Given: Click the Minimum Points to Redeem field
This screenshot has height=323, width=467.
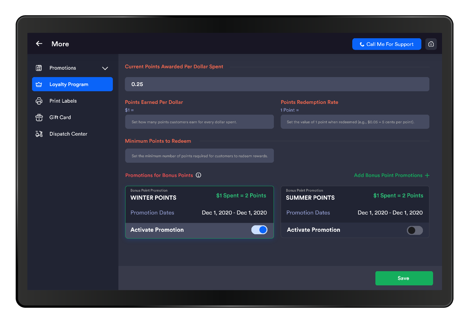Looking at the screenshot, I should coord(199,156).
